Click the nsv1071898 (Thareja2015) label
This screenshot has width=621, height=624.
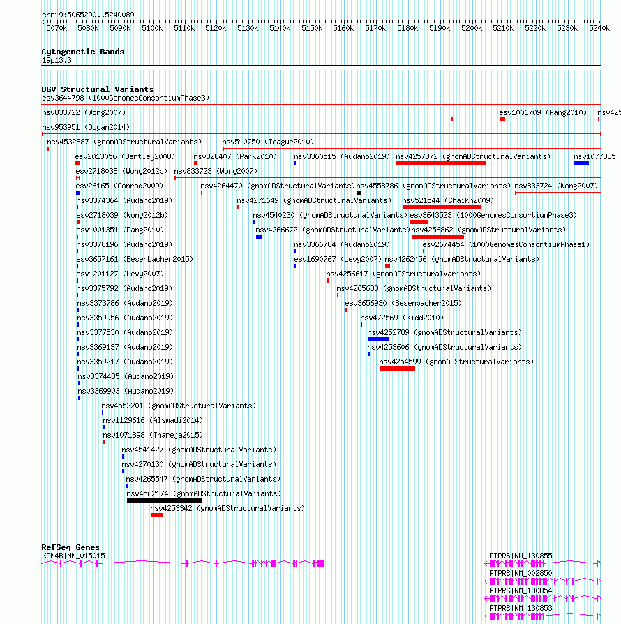[153, 436]
